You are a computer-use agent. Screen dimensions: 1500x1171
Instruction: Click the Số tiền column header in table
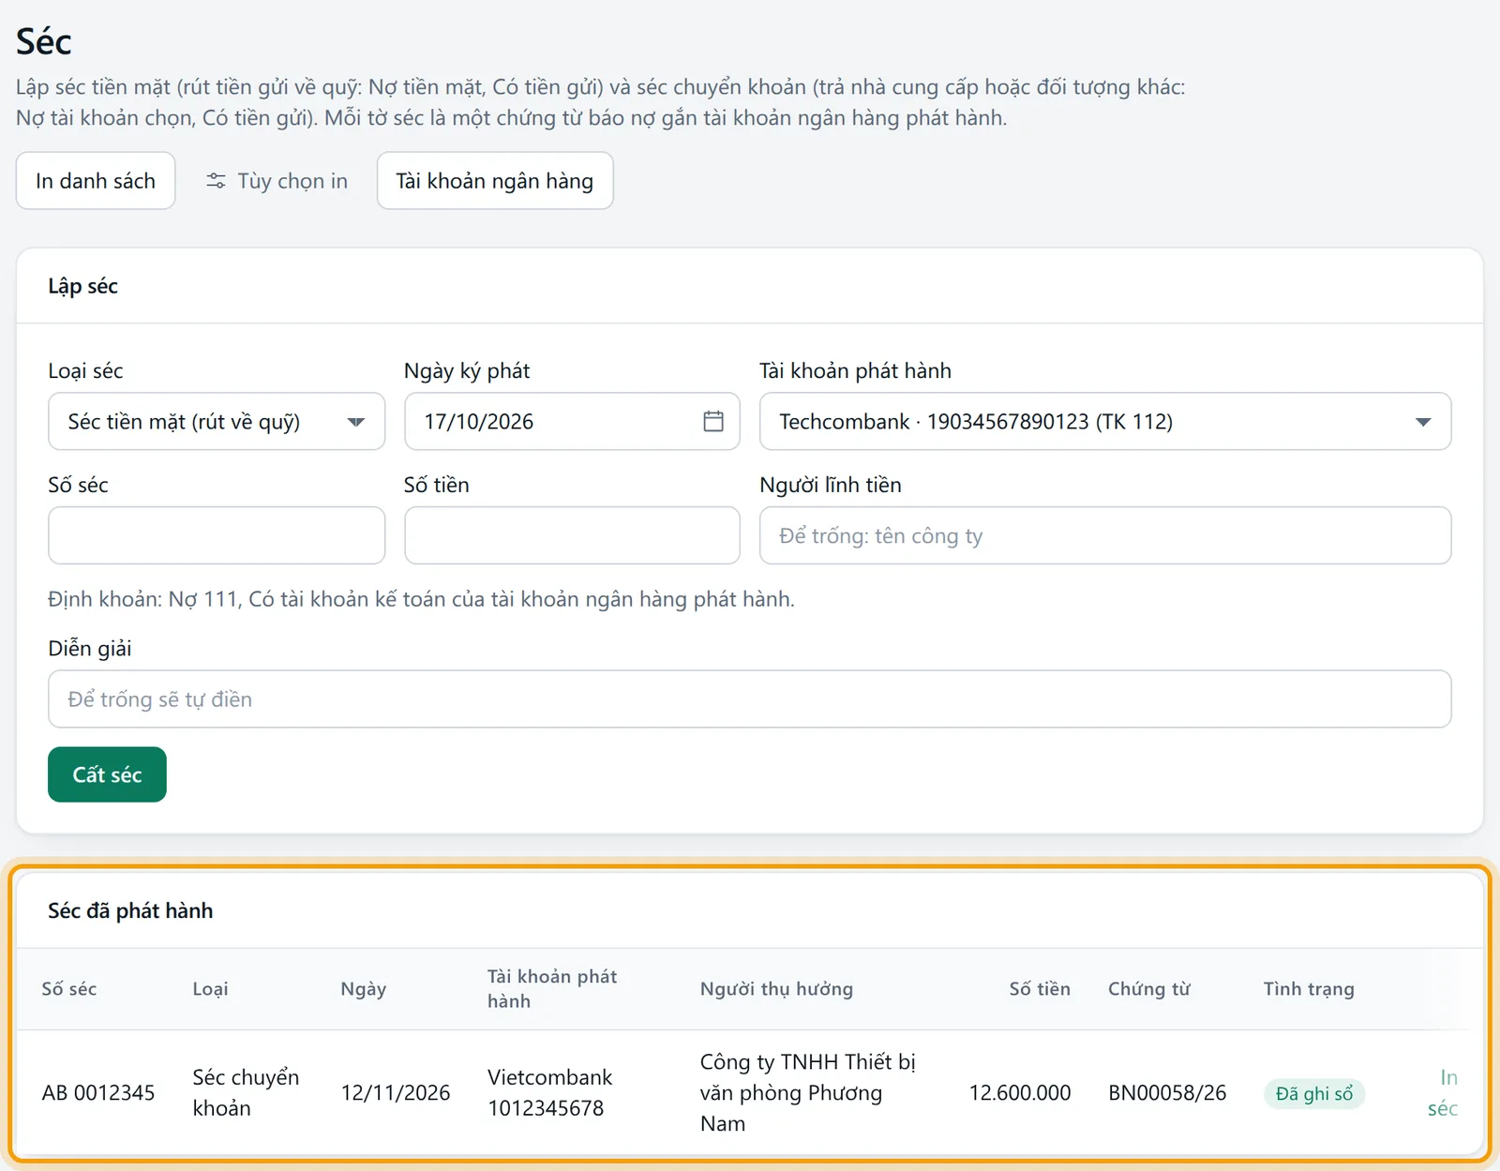coord(1040,988)
